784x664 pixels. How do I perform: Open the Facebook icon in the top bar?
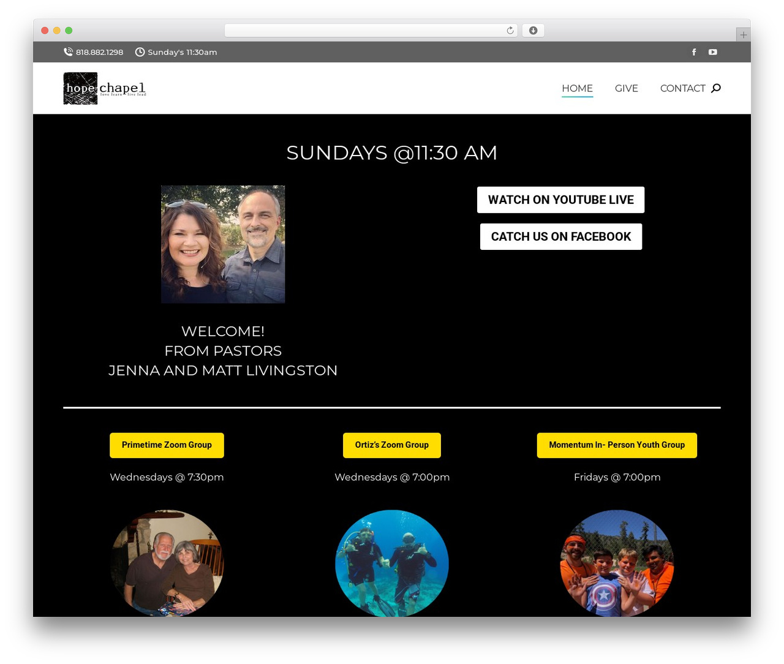[694, 52]
